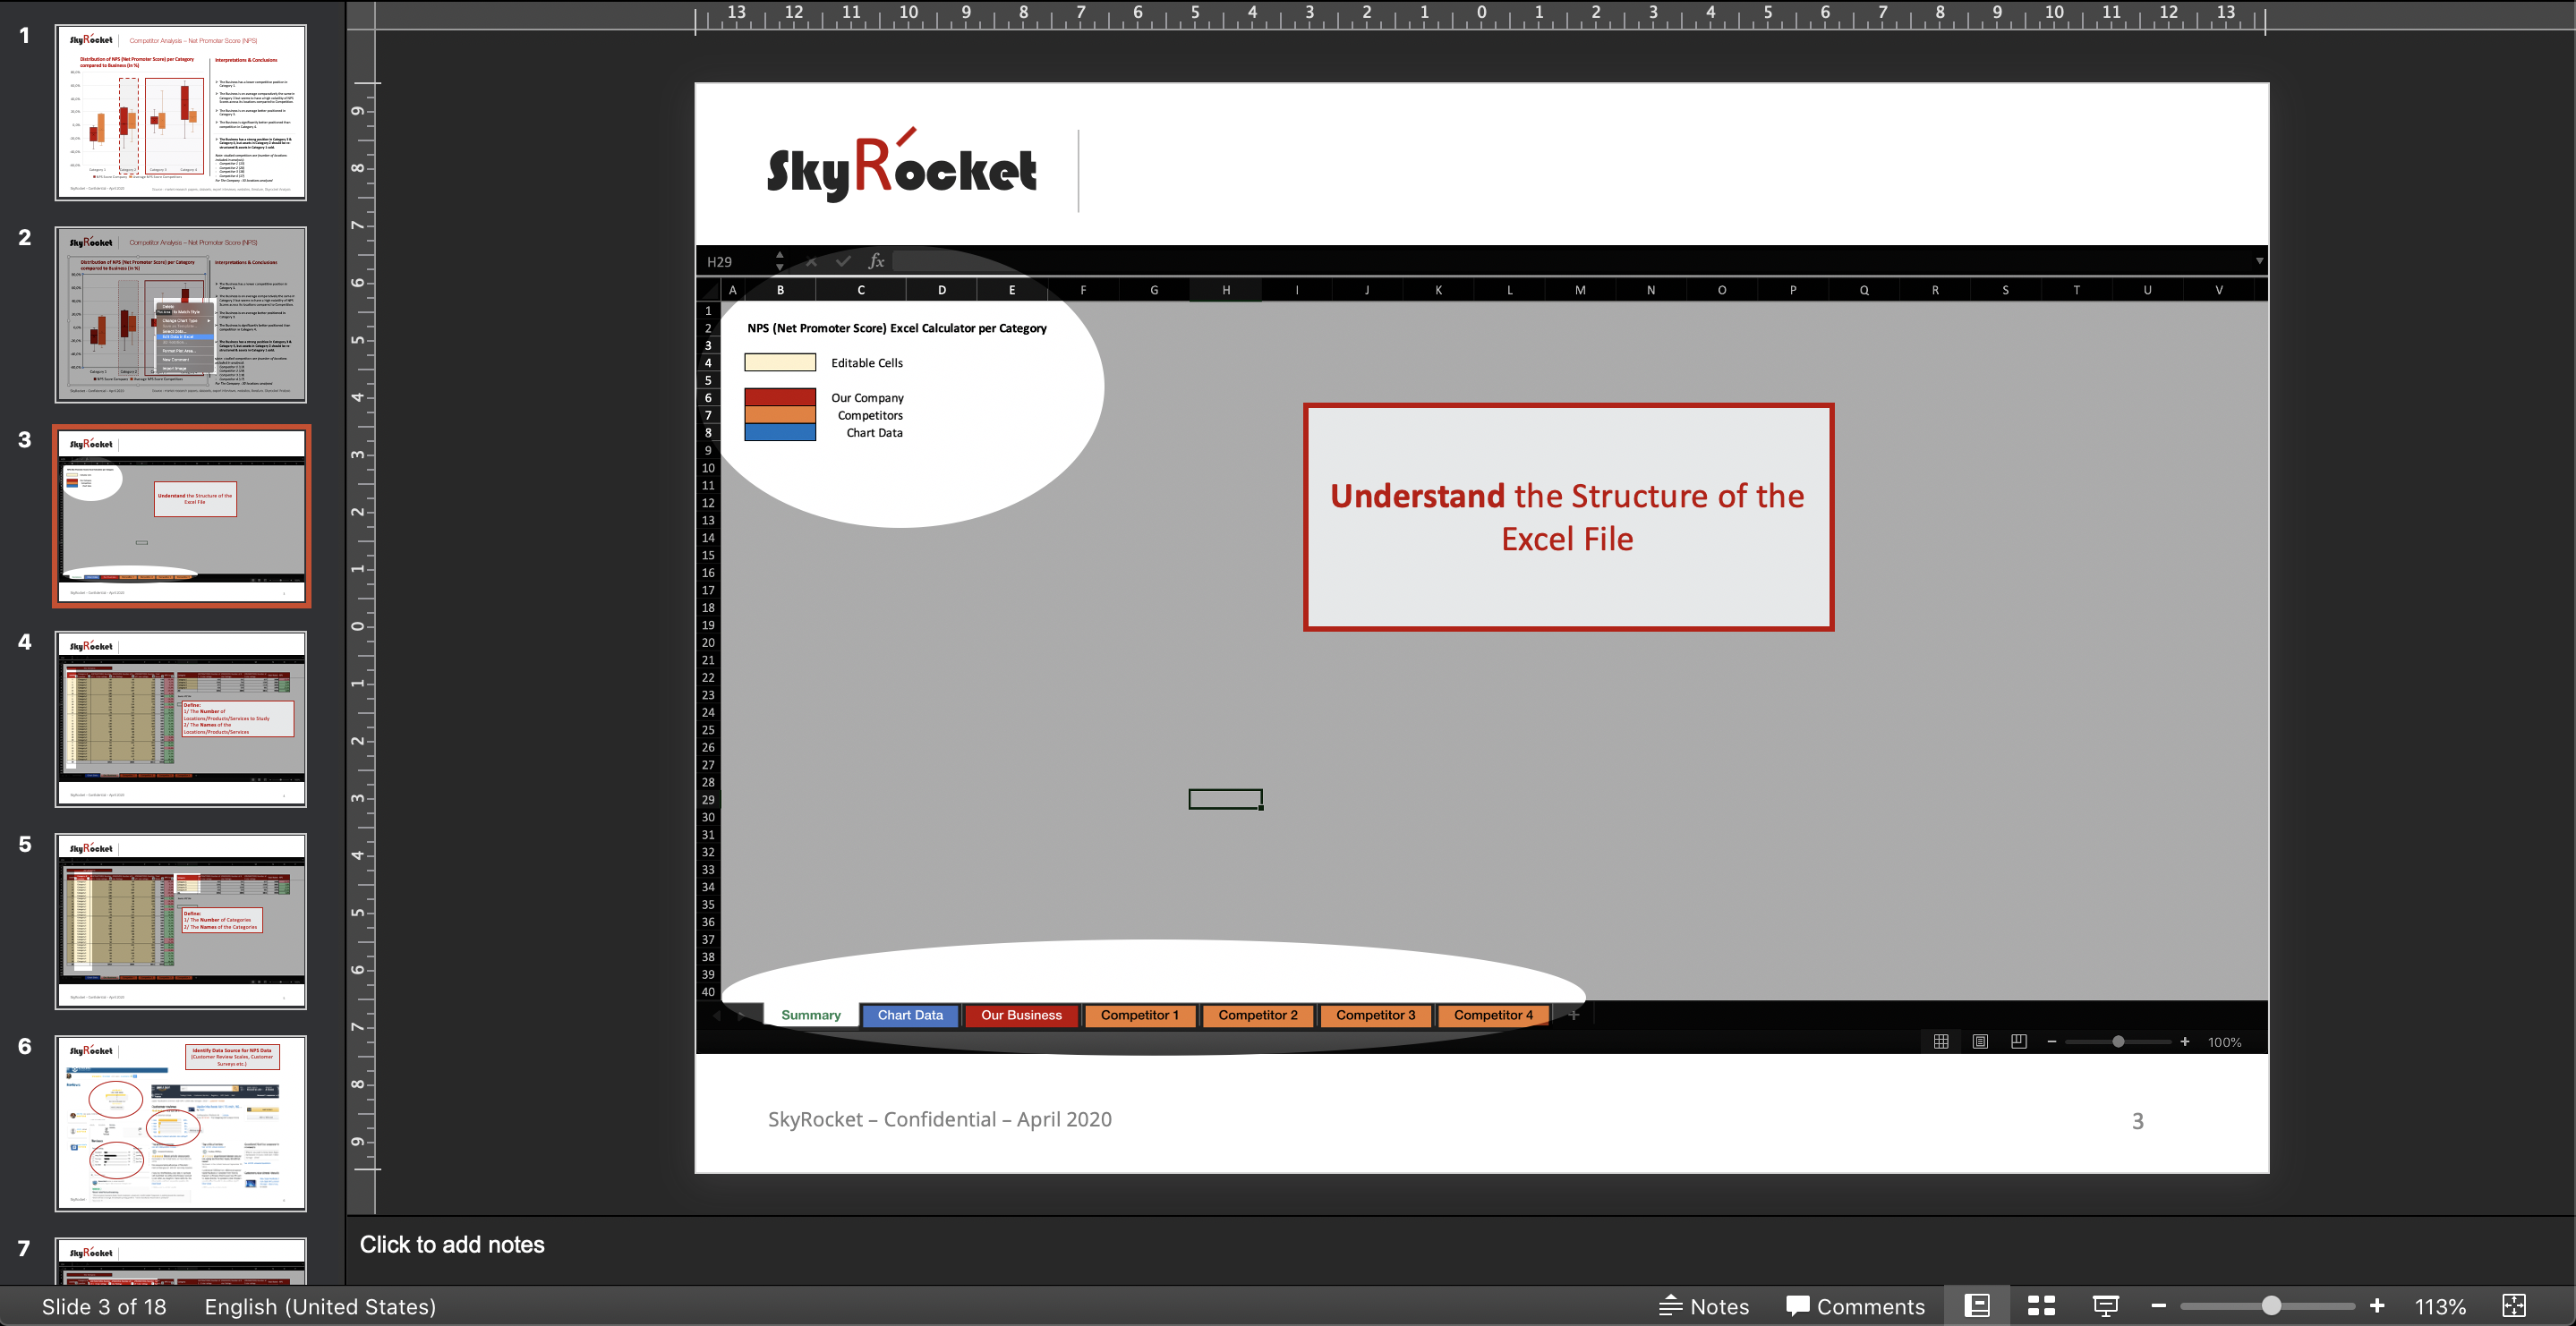This screenshot has height=1326, width=2576.
Task: Switch to Slide Sorter view icon
Action: (x=2041, y=1306)
